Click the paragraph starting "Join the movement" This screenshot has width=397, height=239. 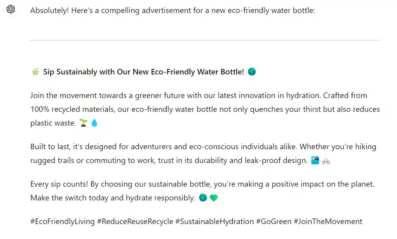click(x=205, y=109)
